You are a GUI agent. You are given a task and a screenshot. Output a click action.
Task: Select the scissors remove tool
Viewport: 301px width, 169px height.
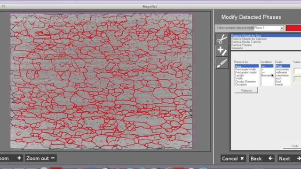(222, 39)
